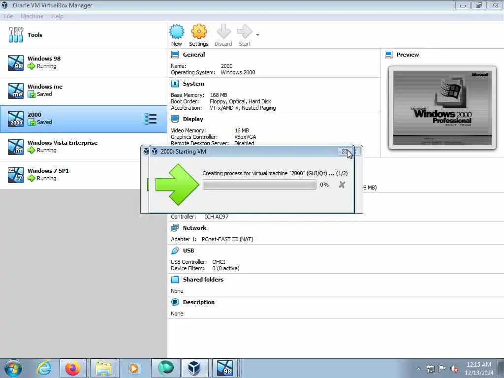The height and width of the screenshot is (378, 504).
Task: Show hidden system tray icons
Action: [x=418, y=369]
